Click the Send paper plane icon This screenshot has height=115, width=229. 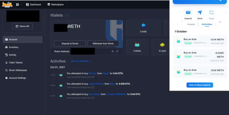pos(200,13)
